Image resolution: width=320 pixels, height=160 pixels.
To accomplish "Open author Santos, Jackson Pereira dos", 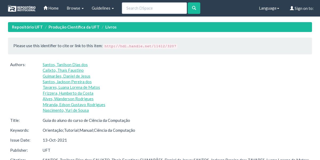I will coord(67,82).
